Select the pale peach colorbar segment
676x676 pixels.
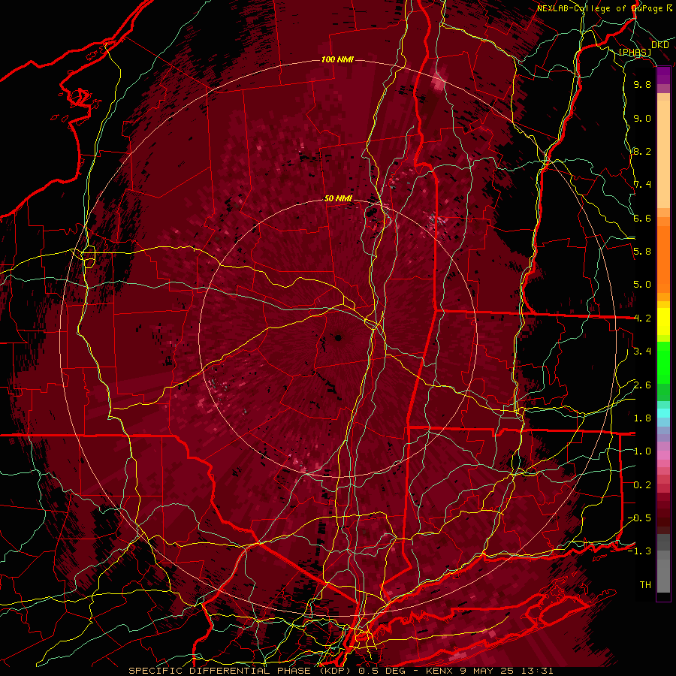click(663, 155)
